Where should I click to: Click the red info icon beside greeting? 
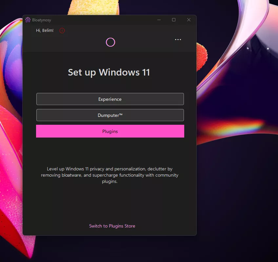point(62,31)
